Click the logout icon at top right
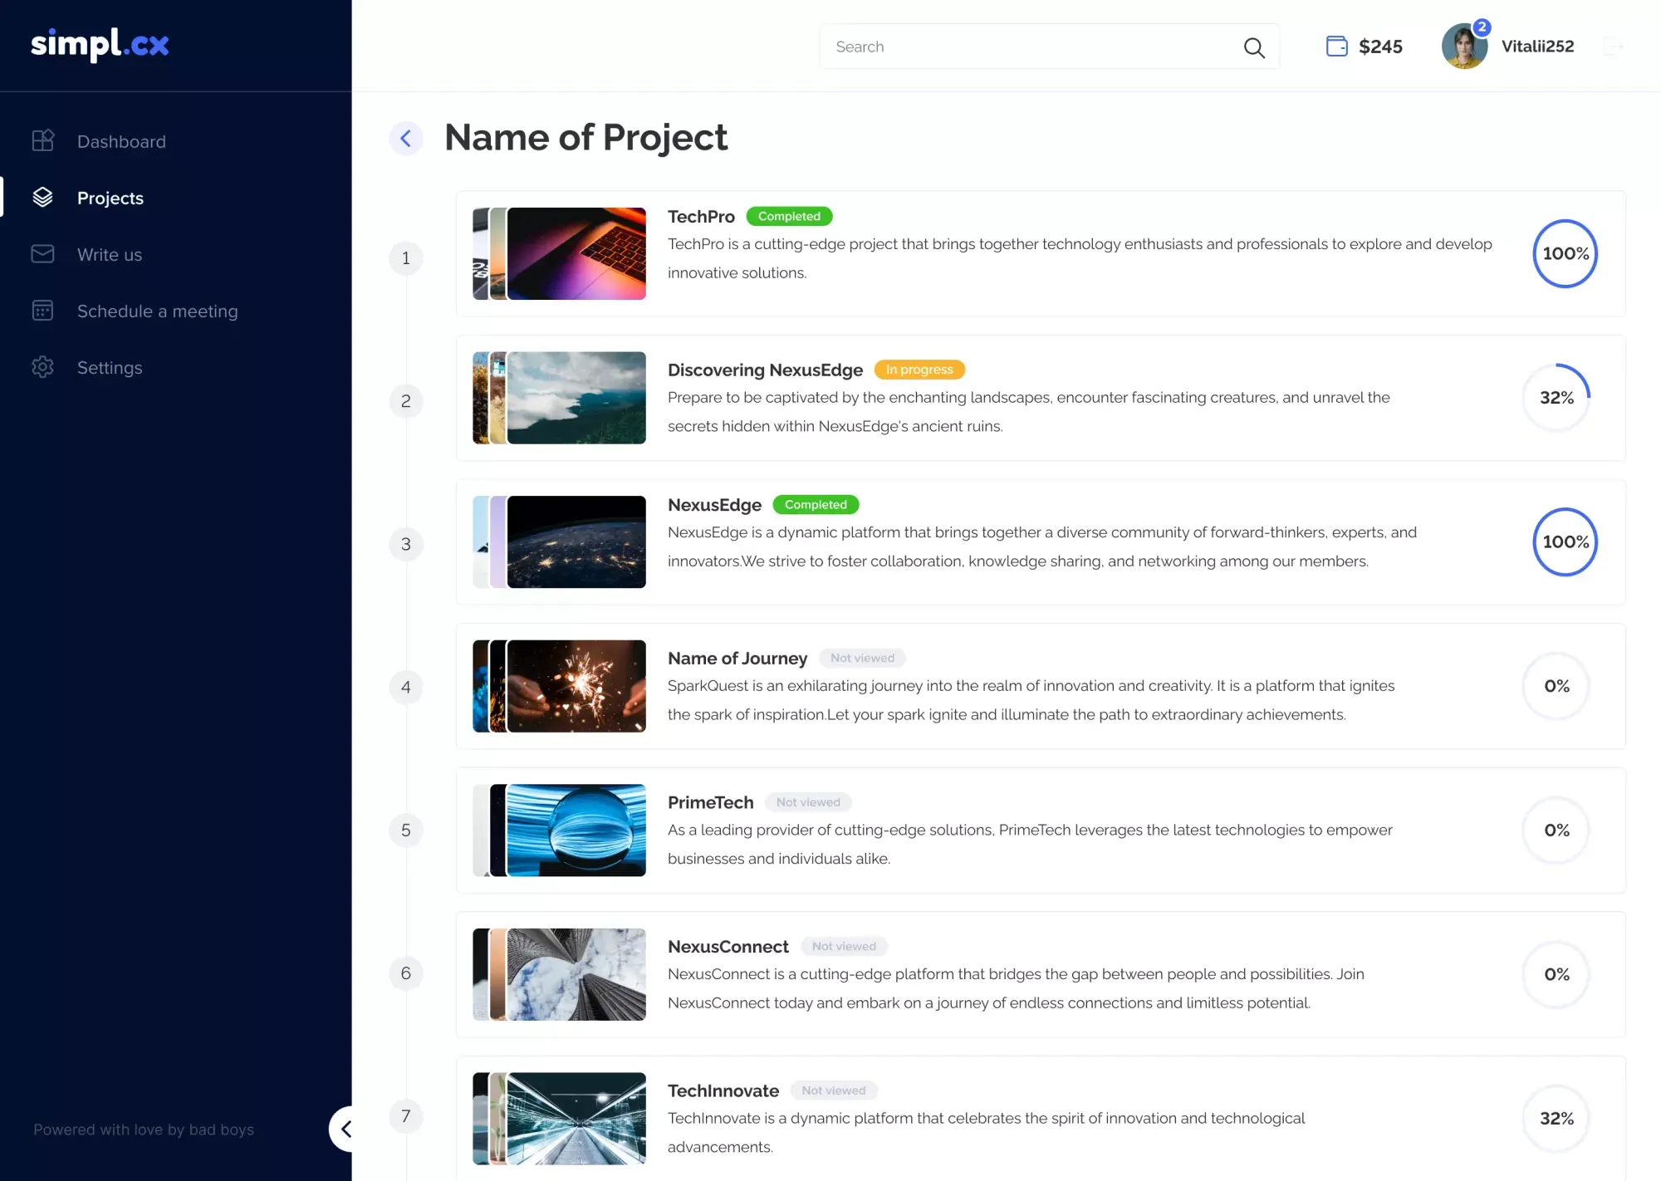 (x=1614, y=47)
